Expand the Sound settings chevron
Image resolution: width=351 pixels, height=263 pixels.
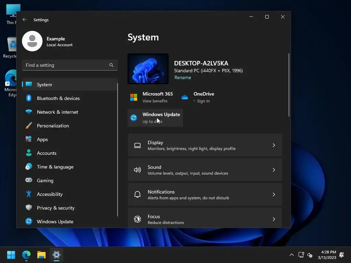point(274,170)
